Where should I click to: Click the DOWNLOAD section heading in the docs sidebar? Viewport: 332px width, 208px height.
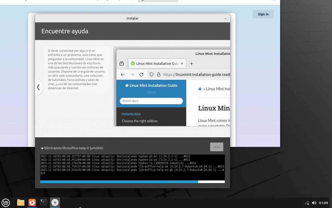[x=131, y=114]
